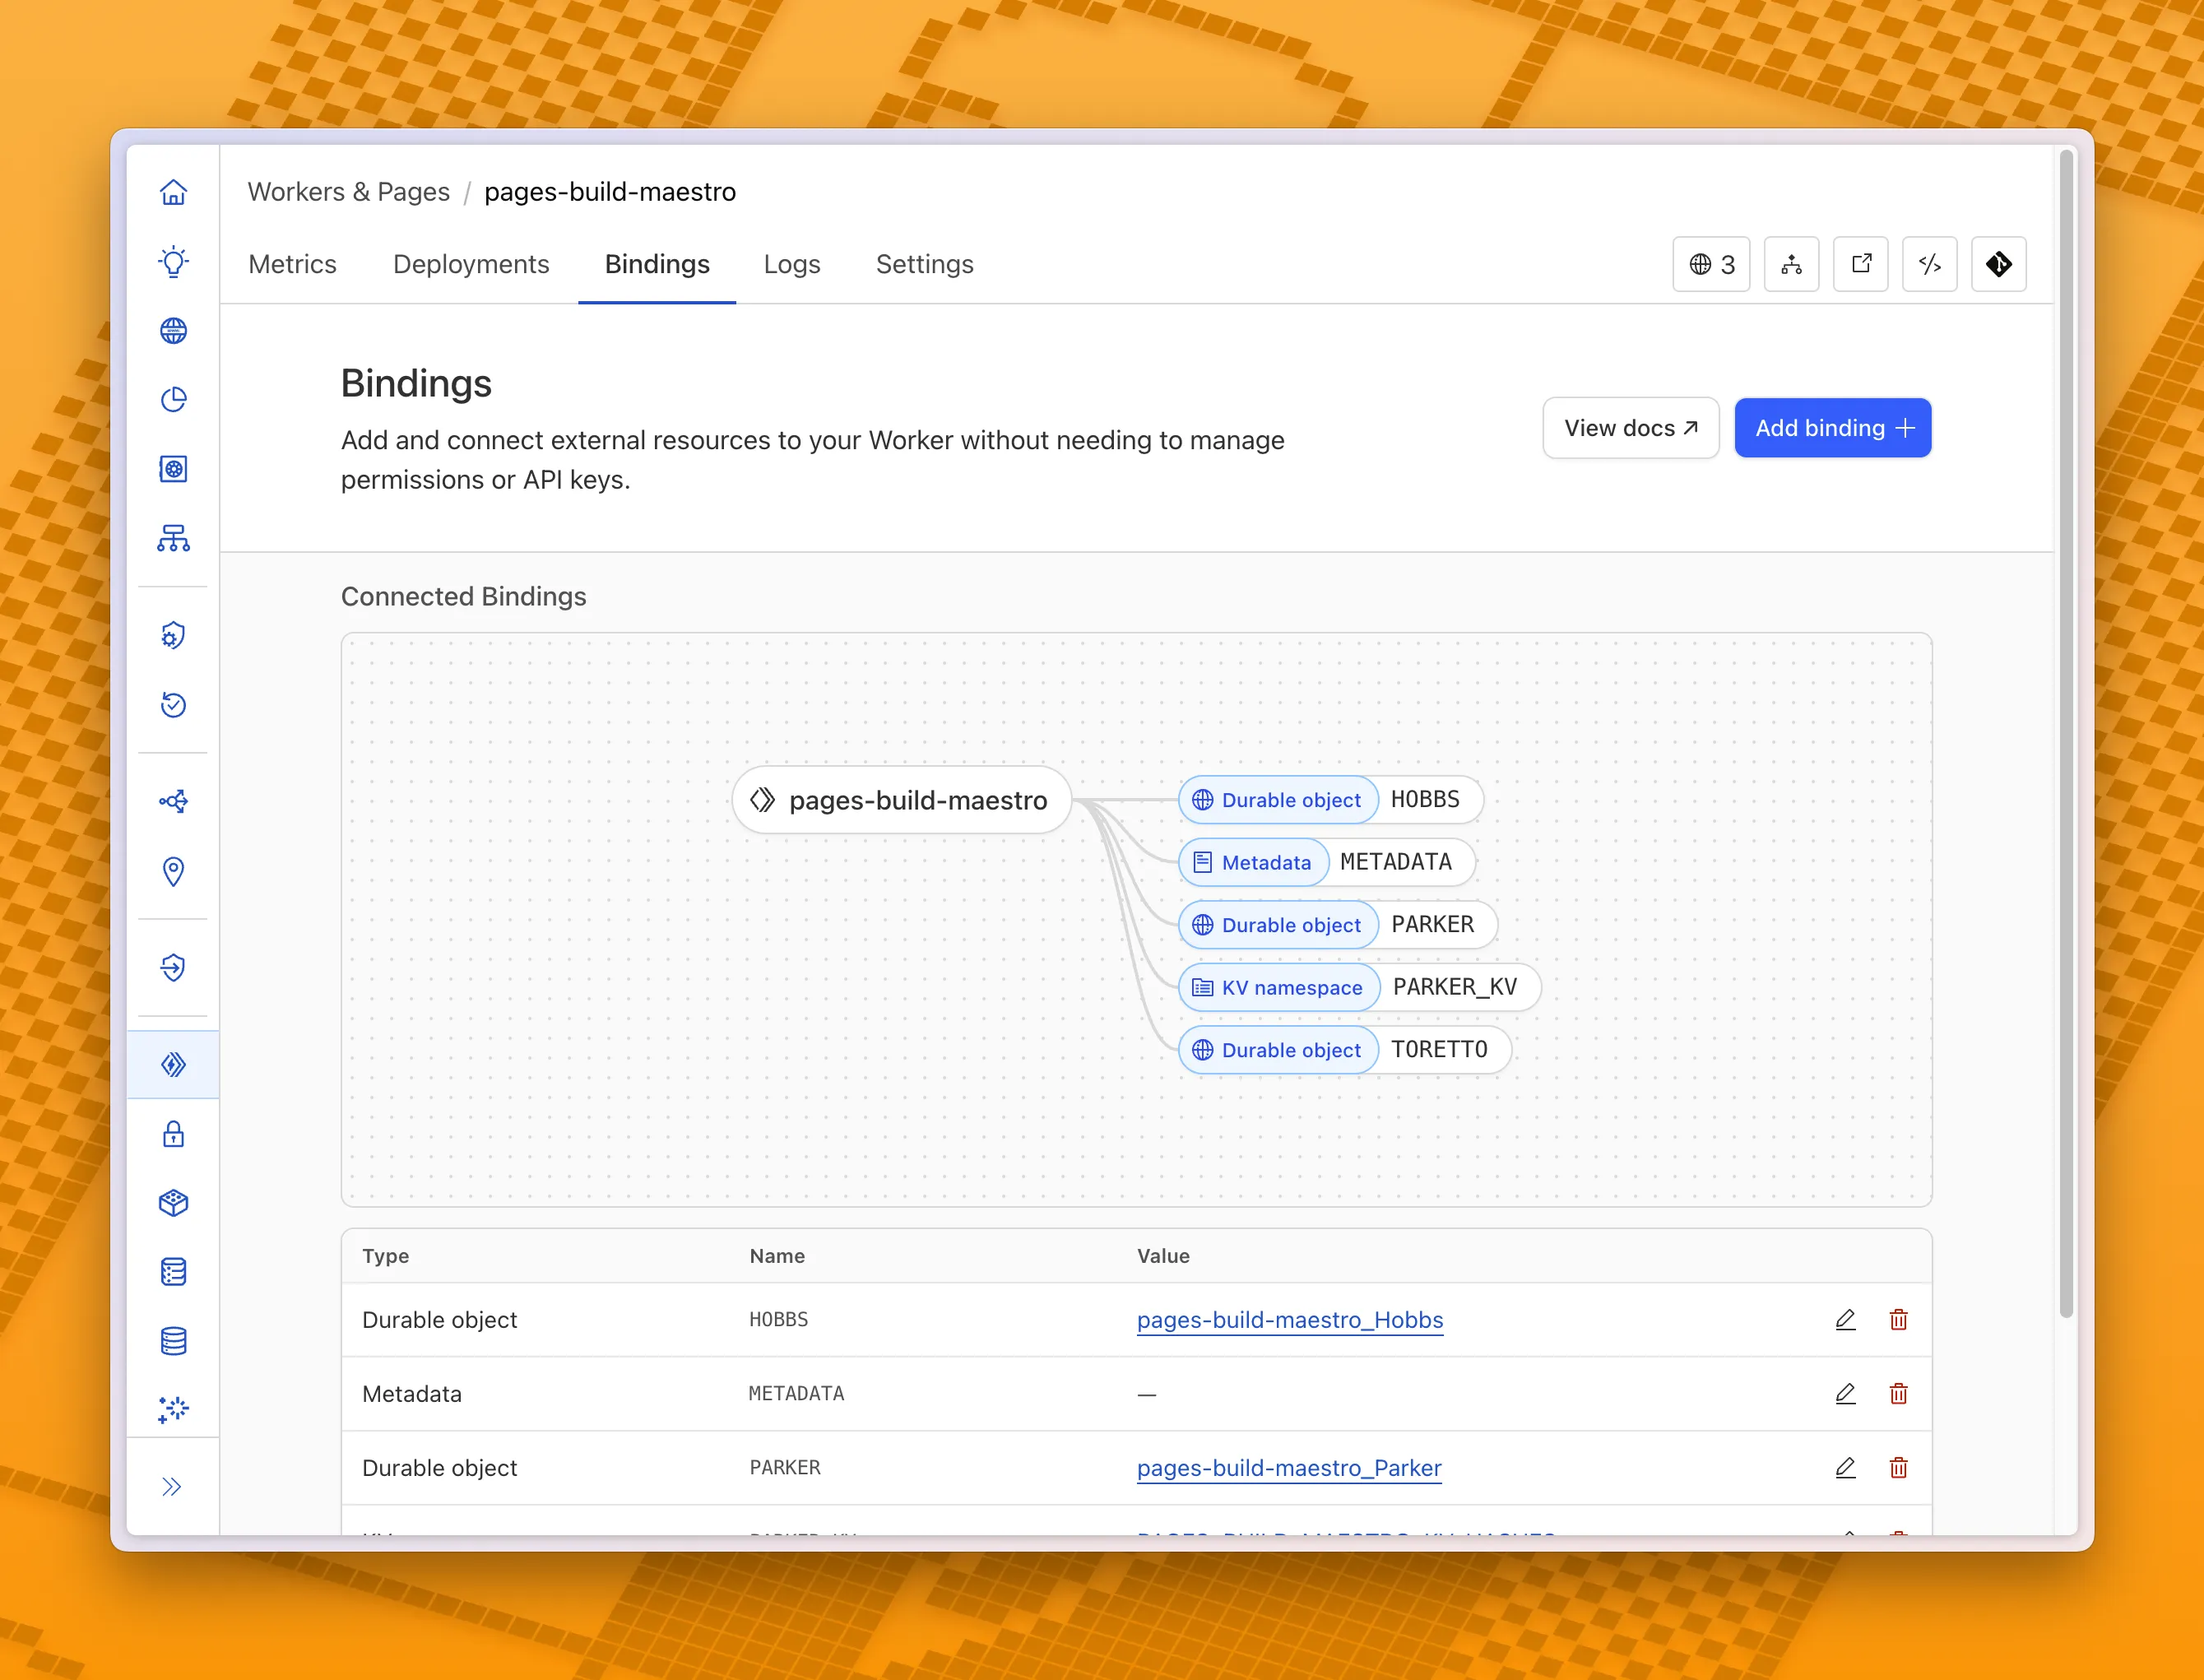The width and height of the screenshot is (2204, 1680).
Task: Click the git source icon button
Action: coord(1998,264)
